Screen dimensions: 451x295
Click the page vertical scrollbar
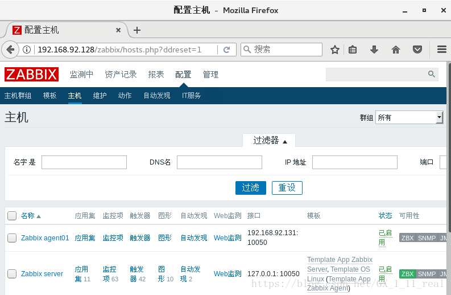point(449,147)
